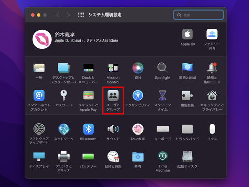The height and width of the screenshot is (187, 249).
Task: Open Bluetooth preferences
Action: pyautogui.click(x=88, y=129)
